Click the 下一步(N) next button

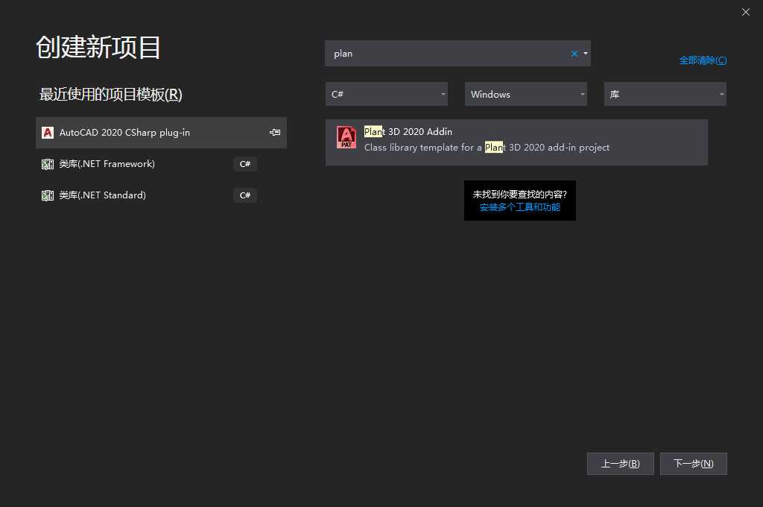[x=694, y=464]
